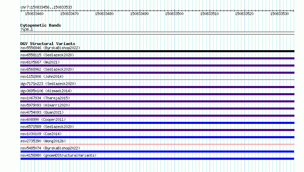The height and width of the screenshot is (172, 304).
Task: Click the purple nsv6568962 variant bar
Action: coord(157,73)
